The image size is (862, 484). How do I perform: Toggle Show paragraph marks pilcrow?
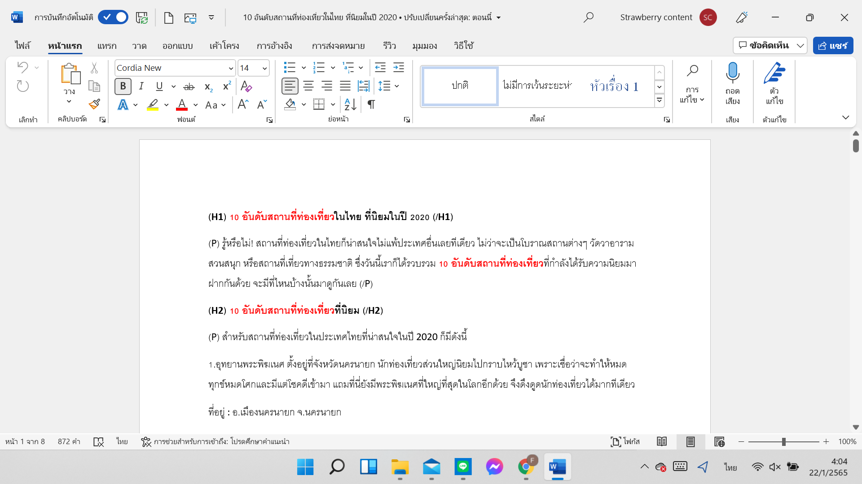371,104
